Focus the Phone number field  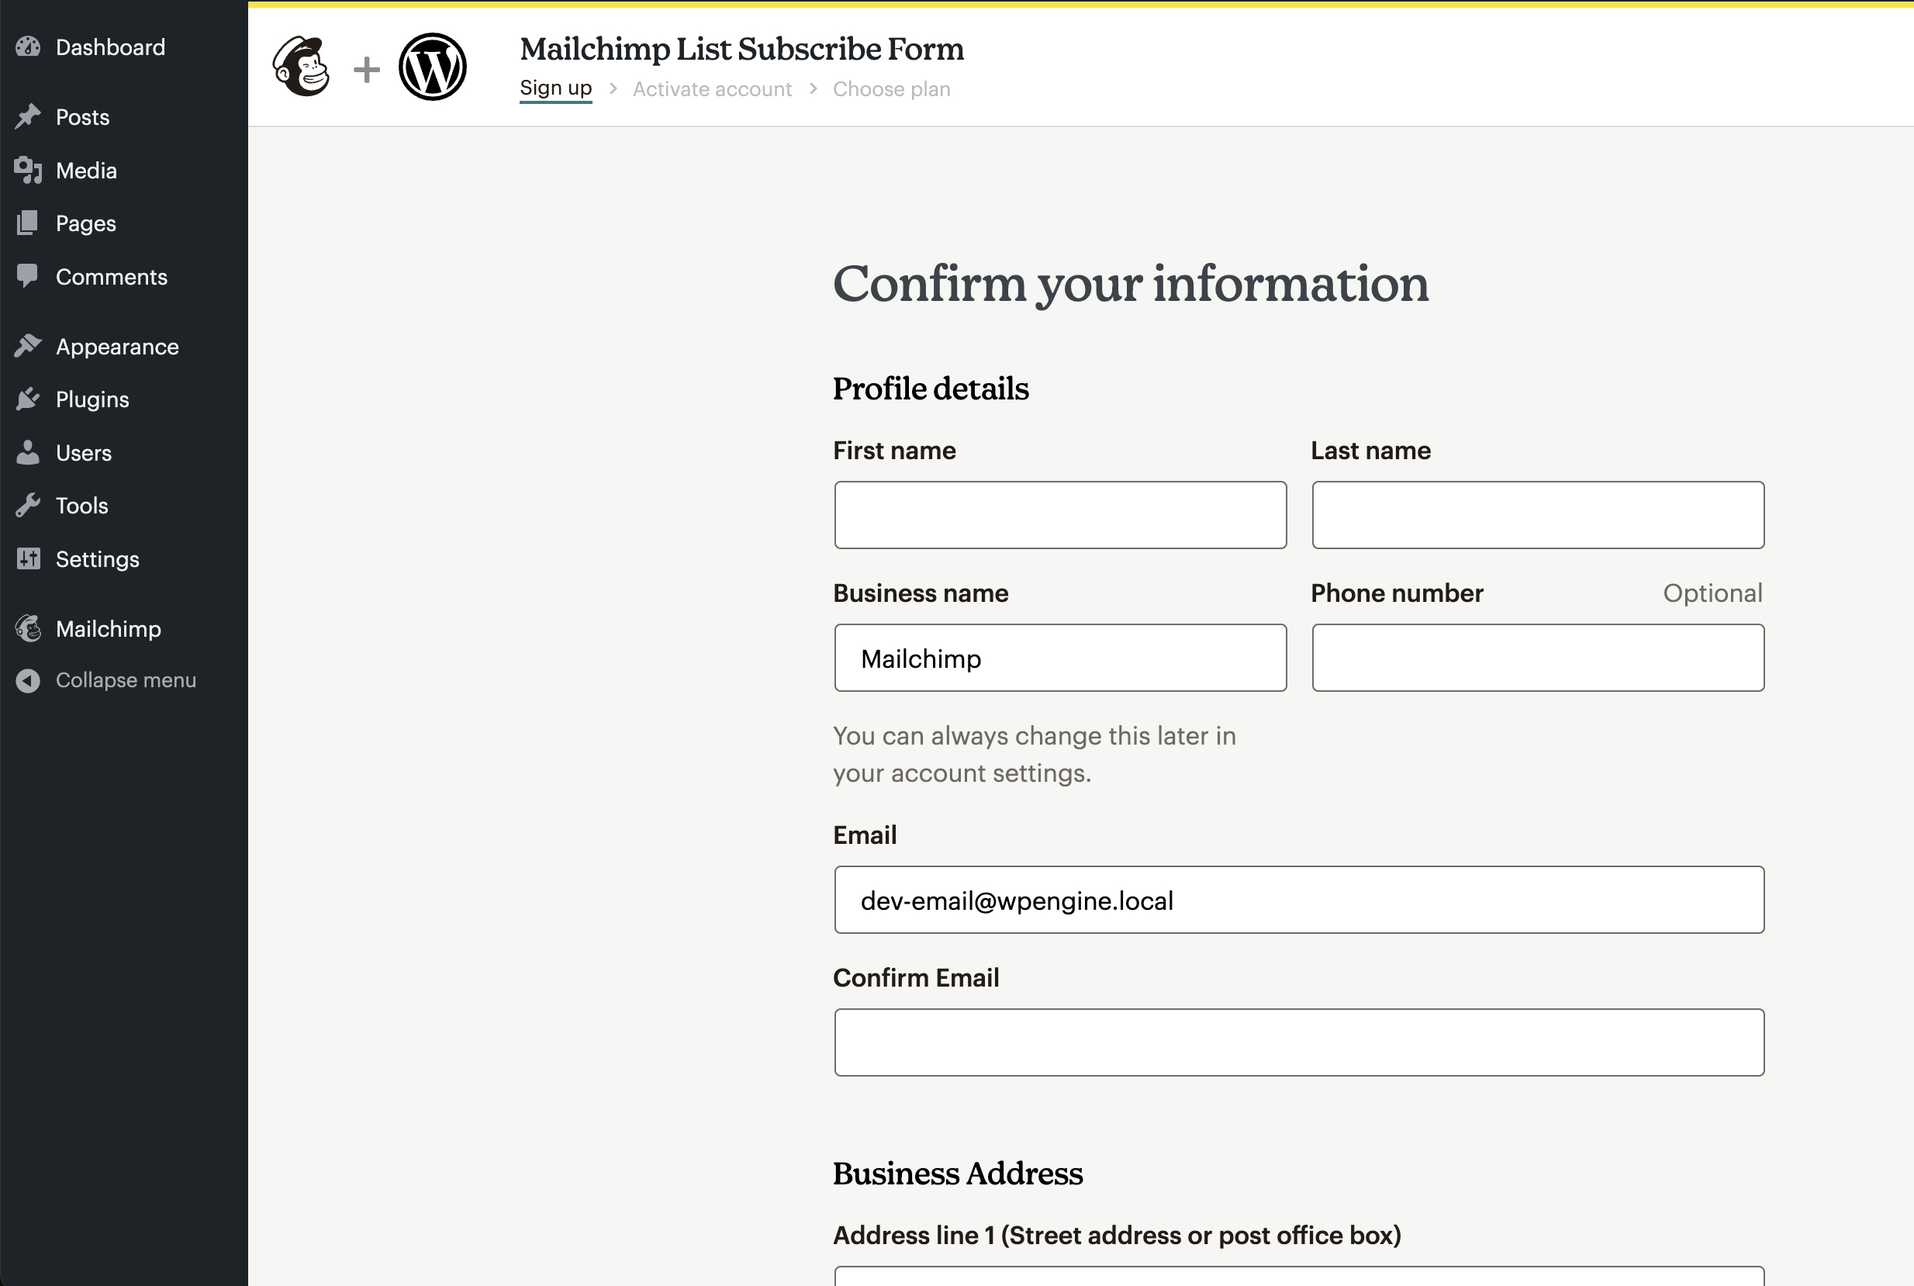tap(1538, 658)
